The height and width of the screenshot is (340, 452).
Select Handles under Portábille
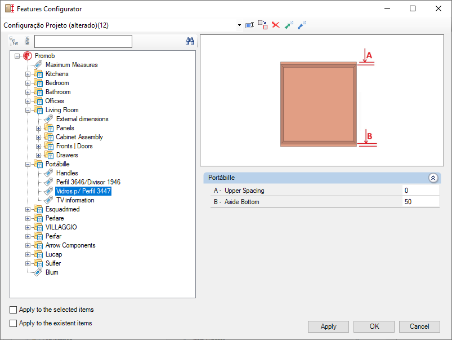[67, 173]
